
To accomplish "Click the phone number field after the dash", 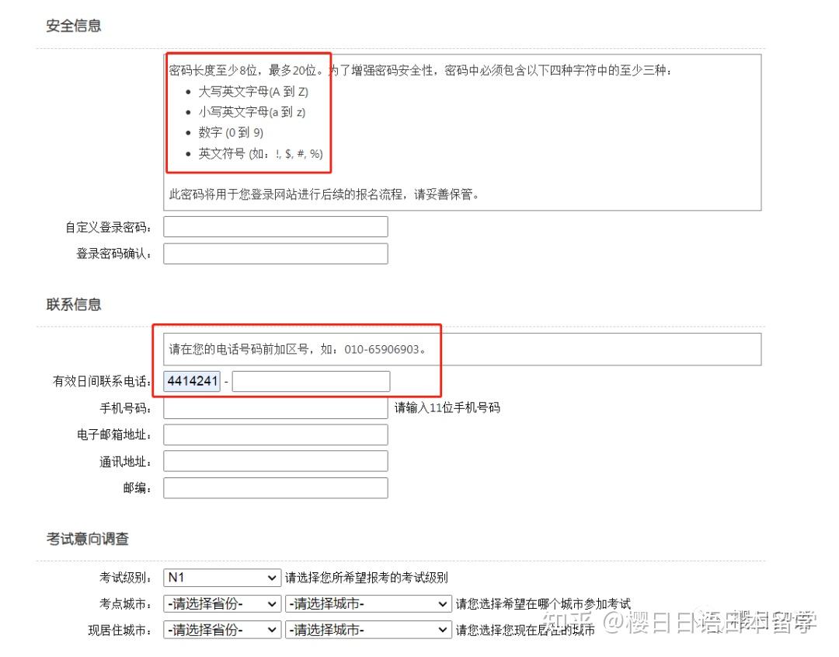I will tap(311, 381).
